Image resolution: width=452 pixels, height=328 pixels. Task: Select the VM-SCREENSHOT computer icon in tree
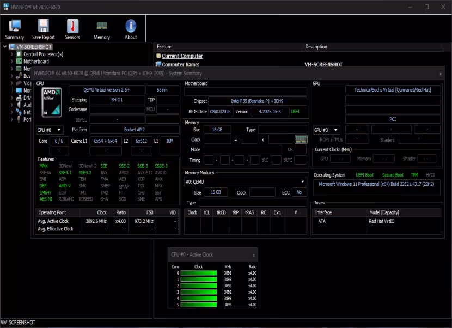(12, 47)
